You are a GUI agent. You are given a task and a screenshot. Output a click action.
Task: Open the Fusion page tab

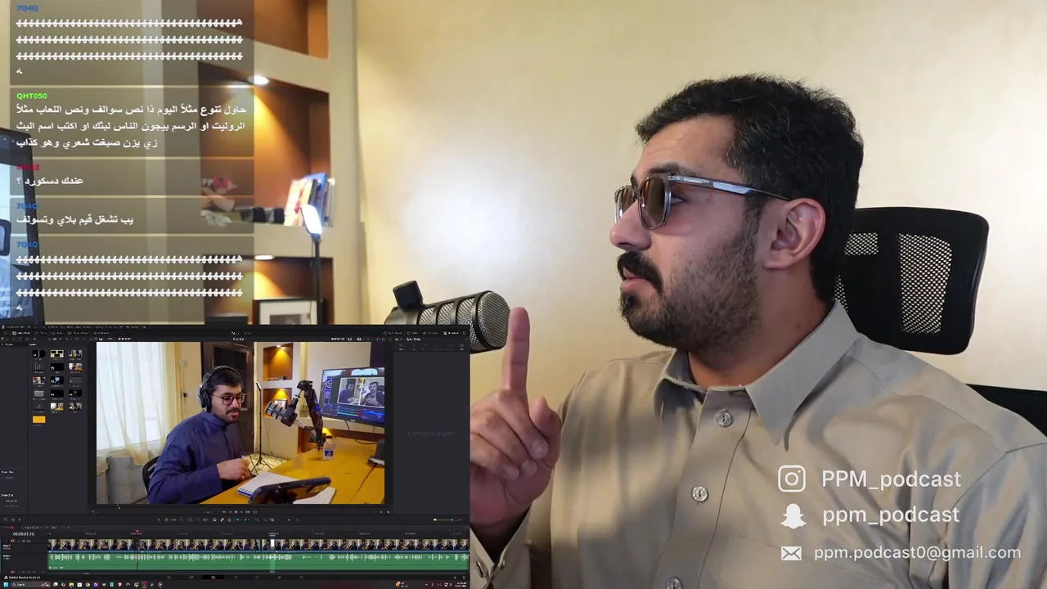[236, 578]
